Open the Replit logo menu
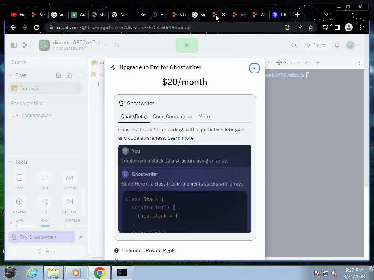Image resolution: width=374 pixels, height=280 pixels. pos(27,45)
